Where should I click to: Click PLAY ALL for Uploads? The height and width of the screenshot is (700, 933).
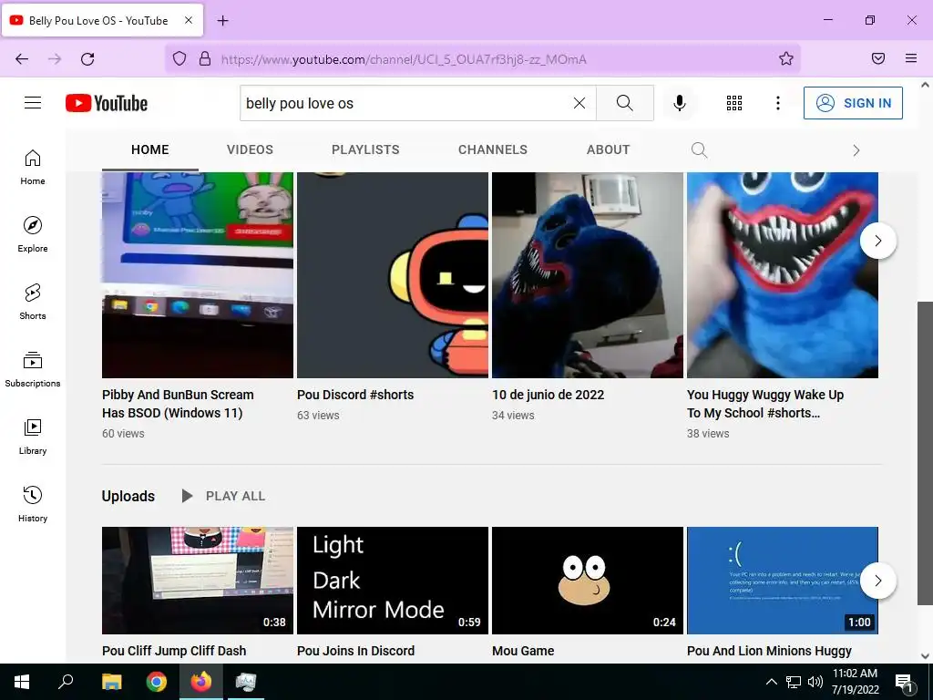click(223, 496)
